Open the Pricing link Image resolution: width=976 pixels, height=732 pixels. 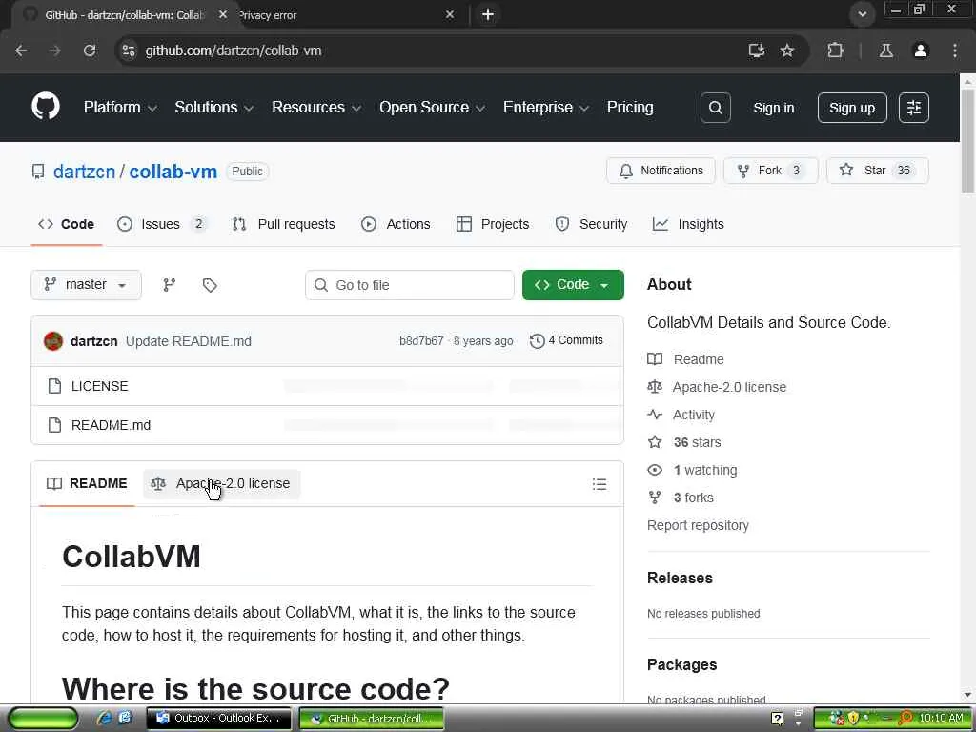(630, 107)
